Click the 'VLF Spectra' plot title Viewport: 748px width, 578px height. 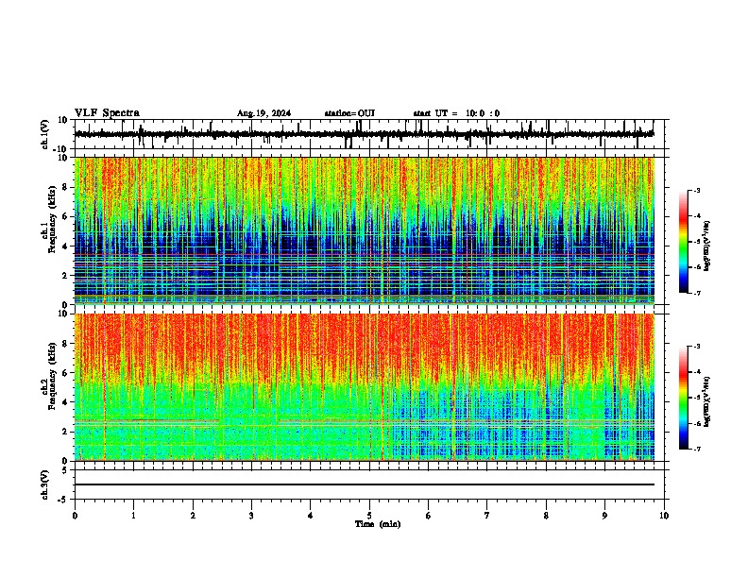point(107,113)
